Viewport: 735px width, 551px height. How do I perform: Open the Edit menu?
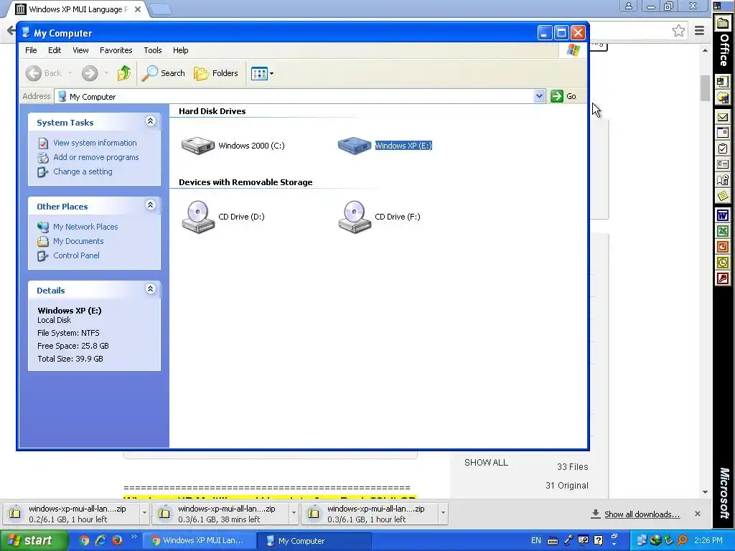[55, 50]
